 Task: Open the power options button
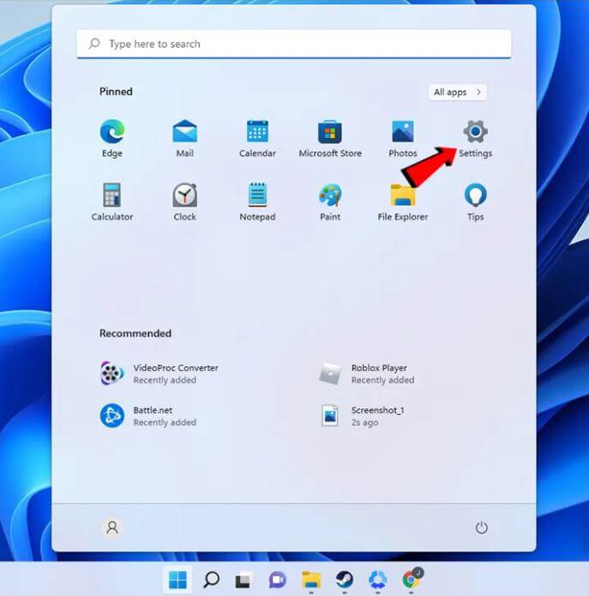point(482,527)
